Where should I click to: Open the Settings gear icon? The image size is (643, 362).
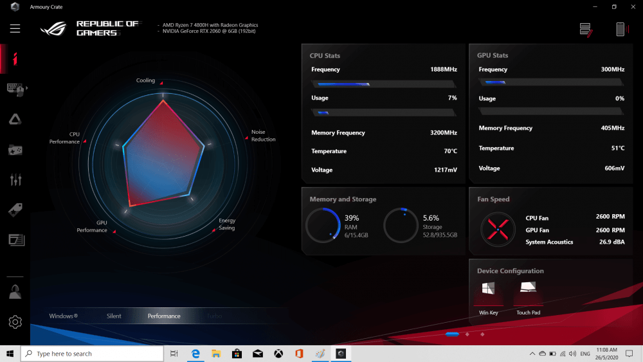(x=15, y=322)
